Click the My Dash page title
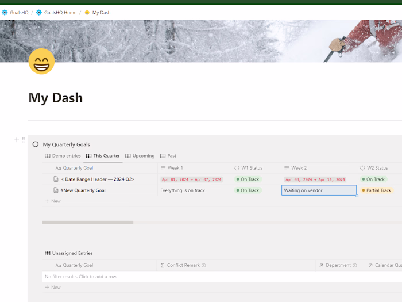Screen dimensions: 402x302 pyautogui.click(x=56, y=98)
